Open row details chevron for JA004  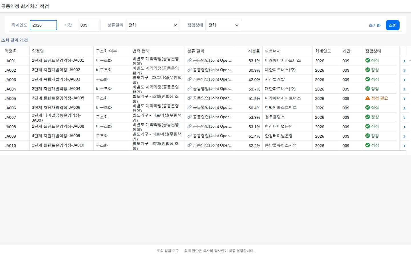click(x=404, y=89)
